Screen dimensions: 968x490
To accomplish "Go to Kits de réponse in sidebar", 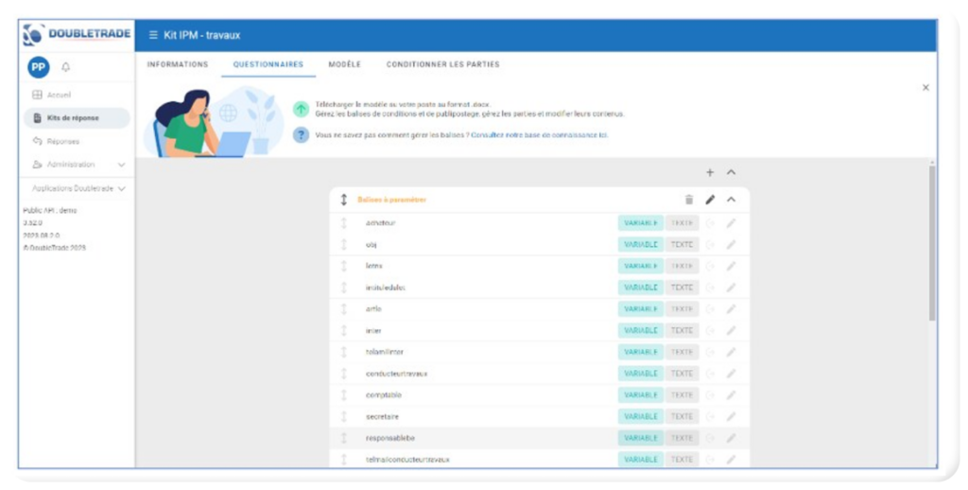I will pyautogui.click(x=73, y=118).
